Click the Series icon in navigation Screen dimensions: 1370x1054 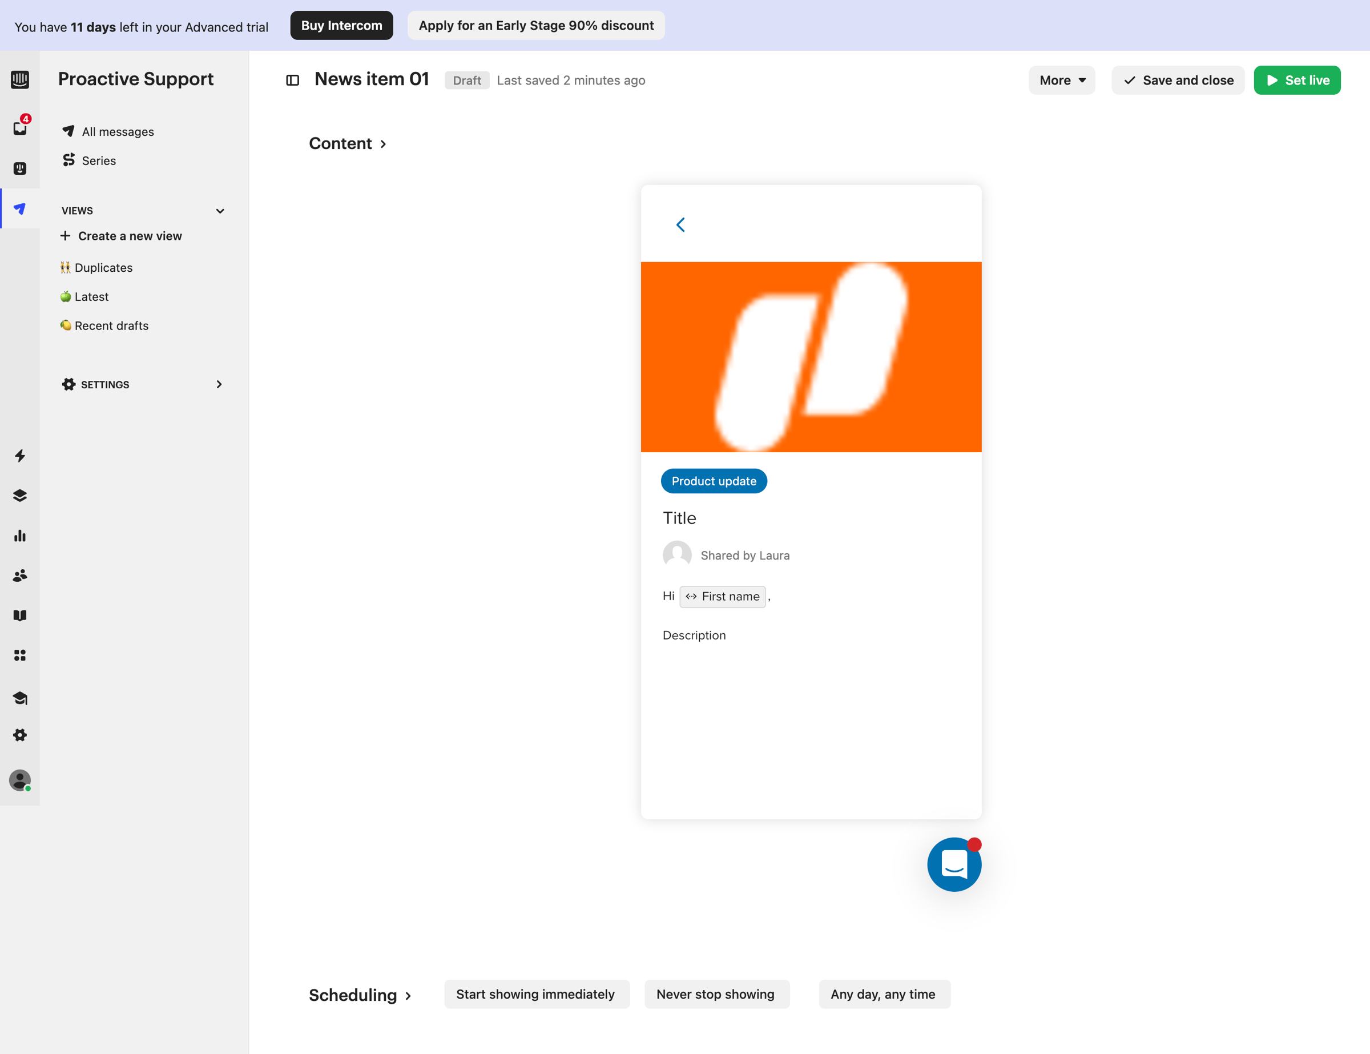(x=68, y=160)
